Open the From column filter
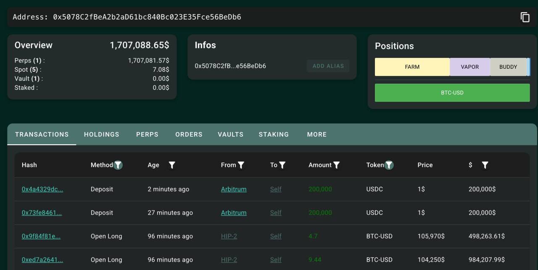This screenshot has height=270, width=538. point(241,165)
